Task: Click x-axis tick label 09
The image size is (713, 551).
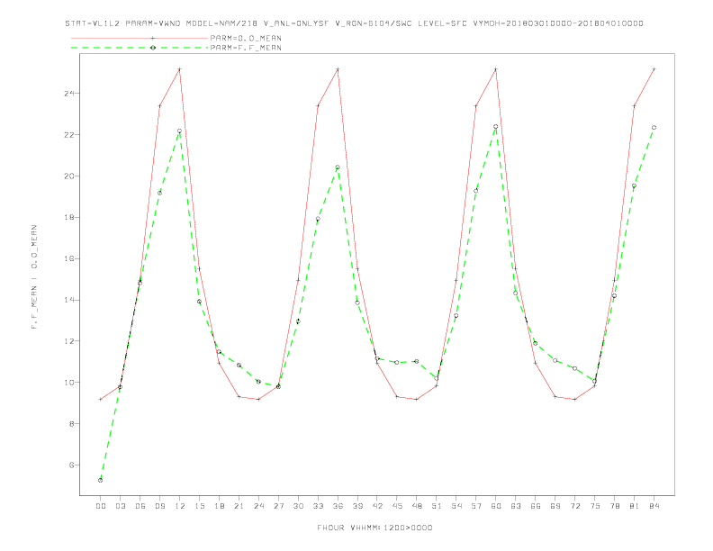Action: (x=159, y=506)
